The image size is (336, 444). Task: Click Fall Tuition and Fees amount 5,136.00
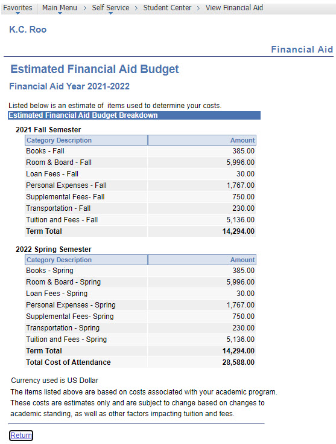[241, 220]
